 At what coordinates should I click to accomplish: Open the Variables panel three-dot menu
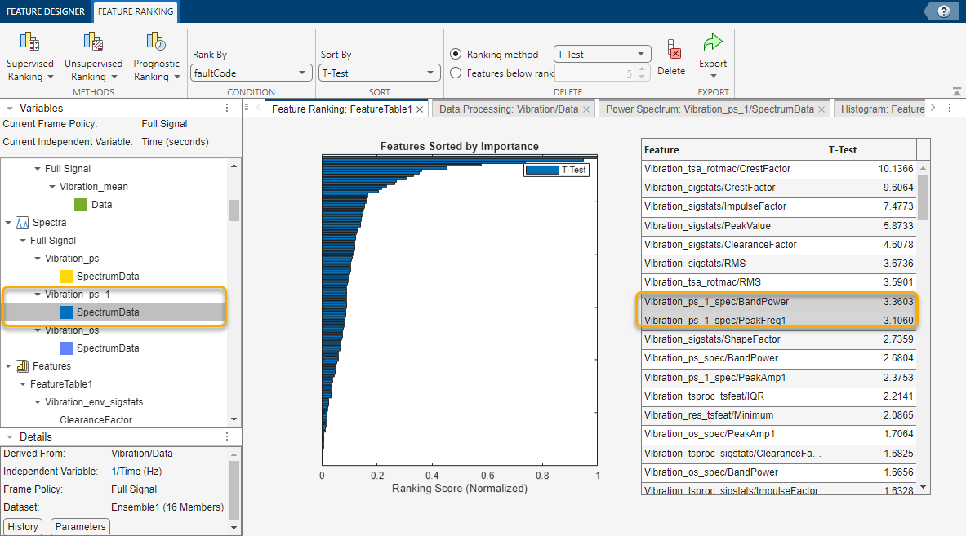coord(228,109)
